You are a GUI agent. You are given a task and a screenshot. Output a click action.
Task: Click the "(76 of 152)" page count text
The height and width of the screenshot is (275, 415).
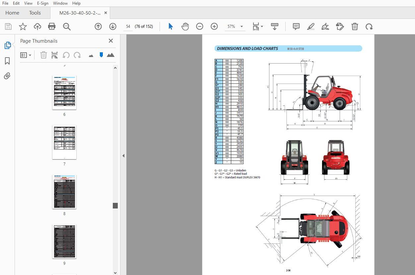tap(144, 26)
